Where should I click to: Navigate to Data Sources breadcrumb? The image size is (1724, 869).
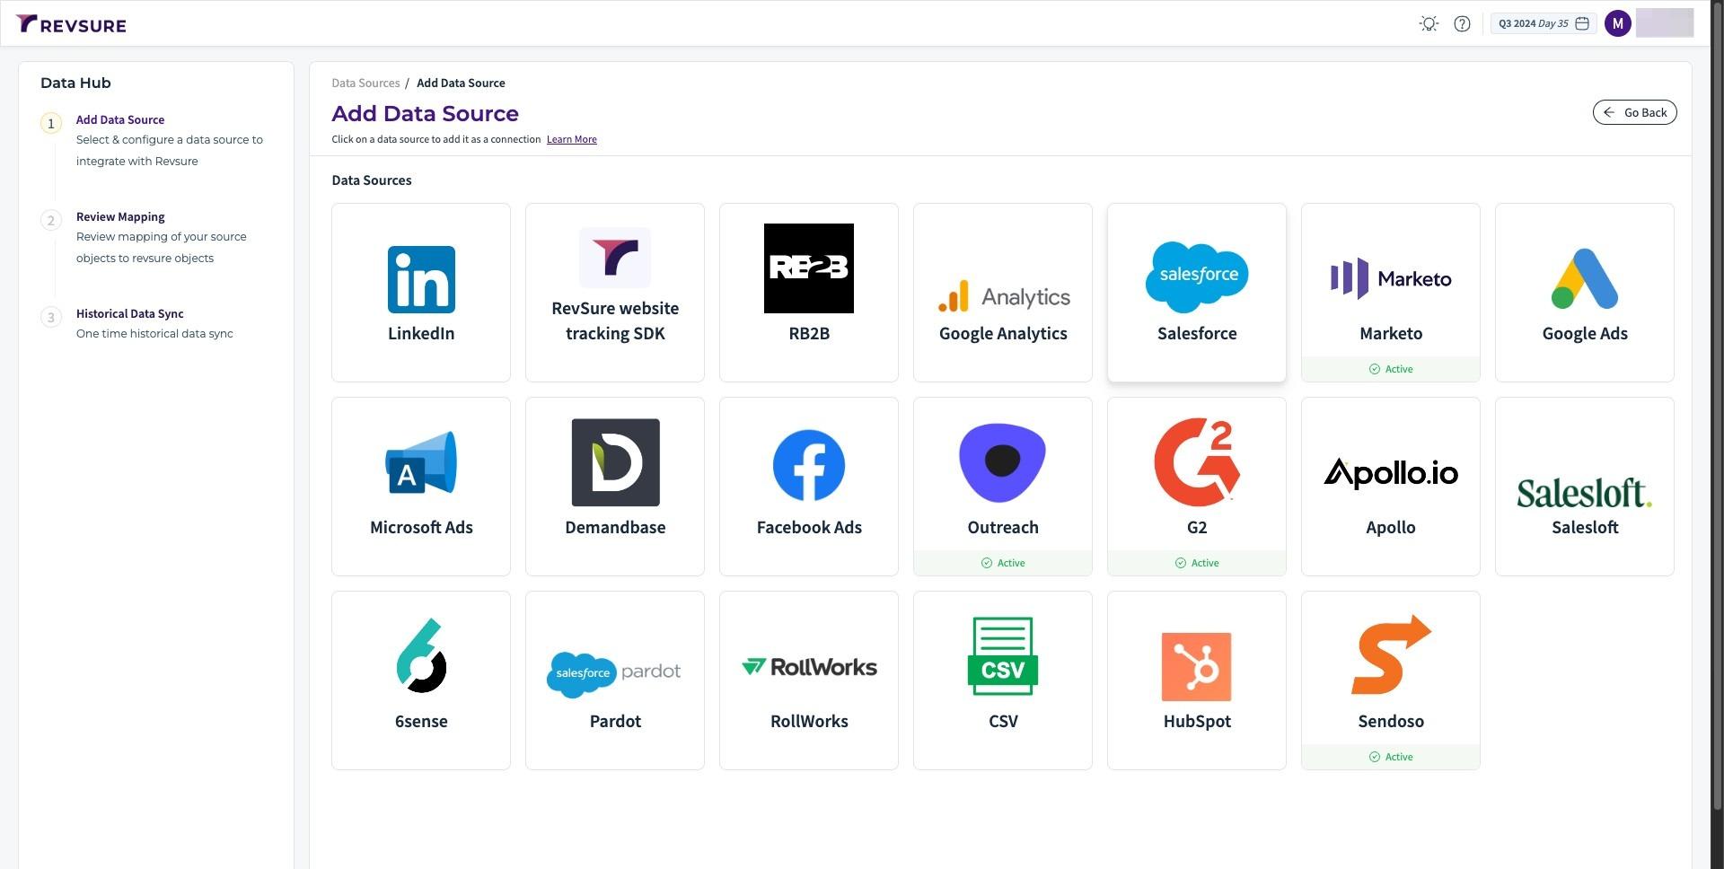click(365, 83)
